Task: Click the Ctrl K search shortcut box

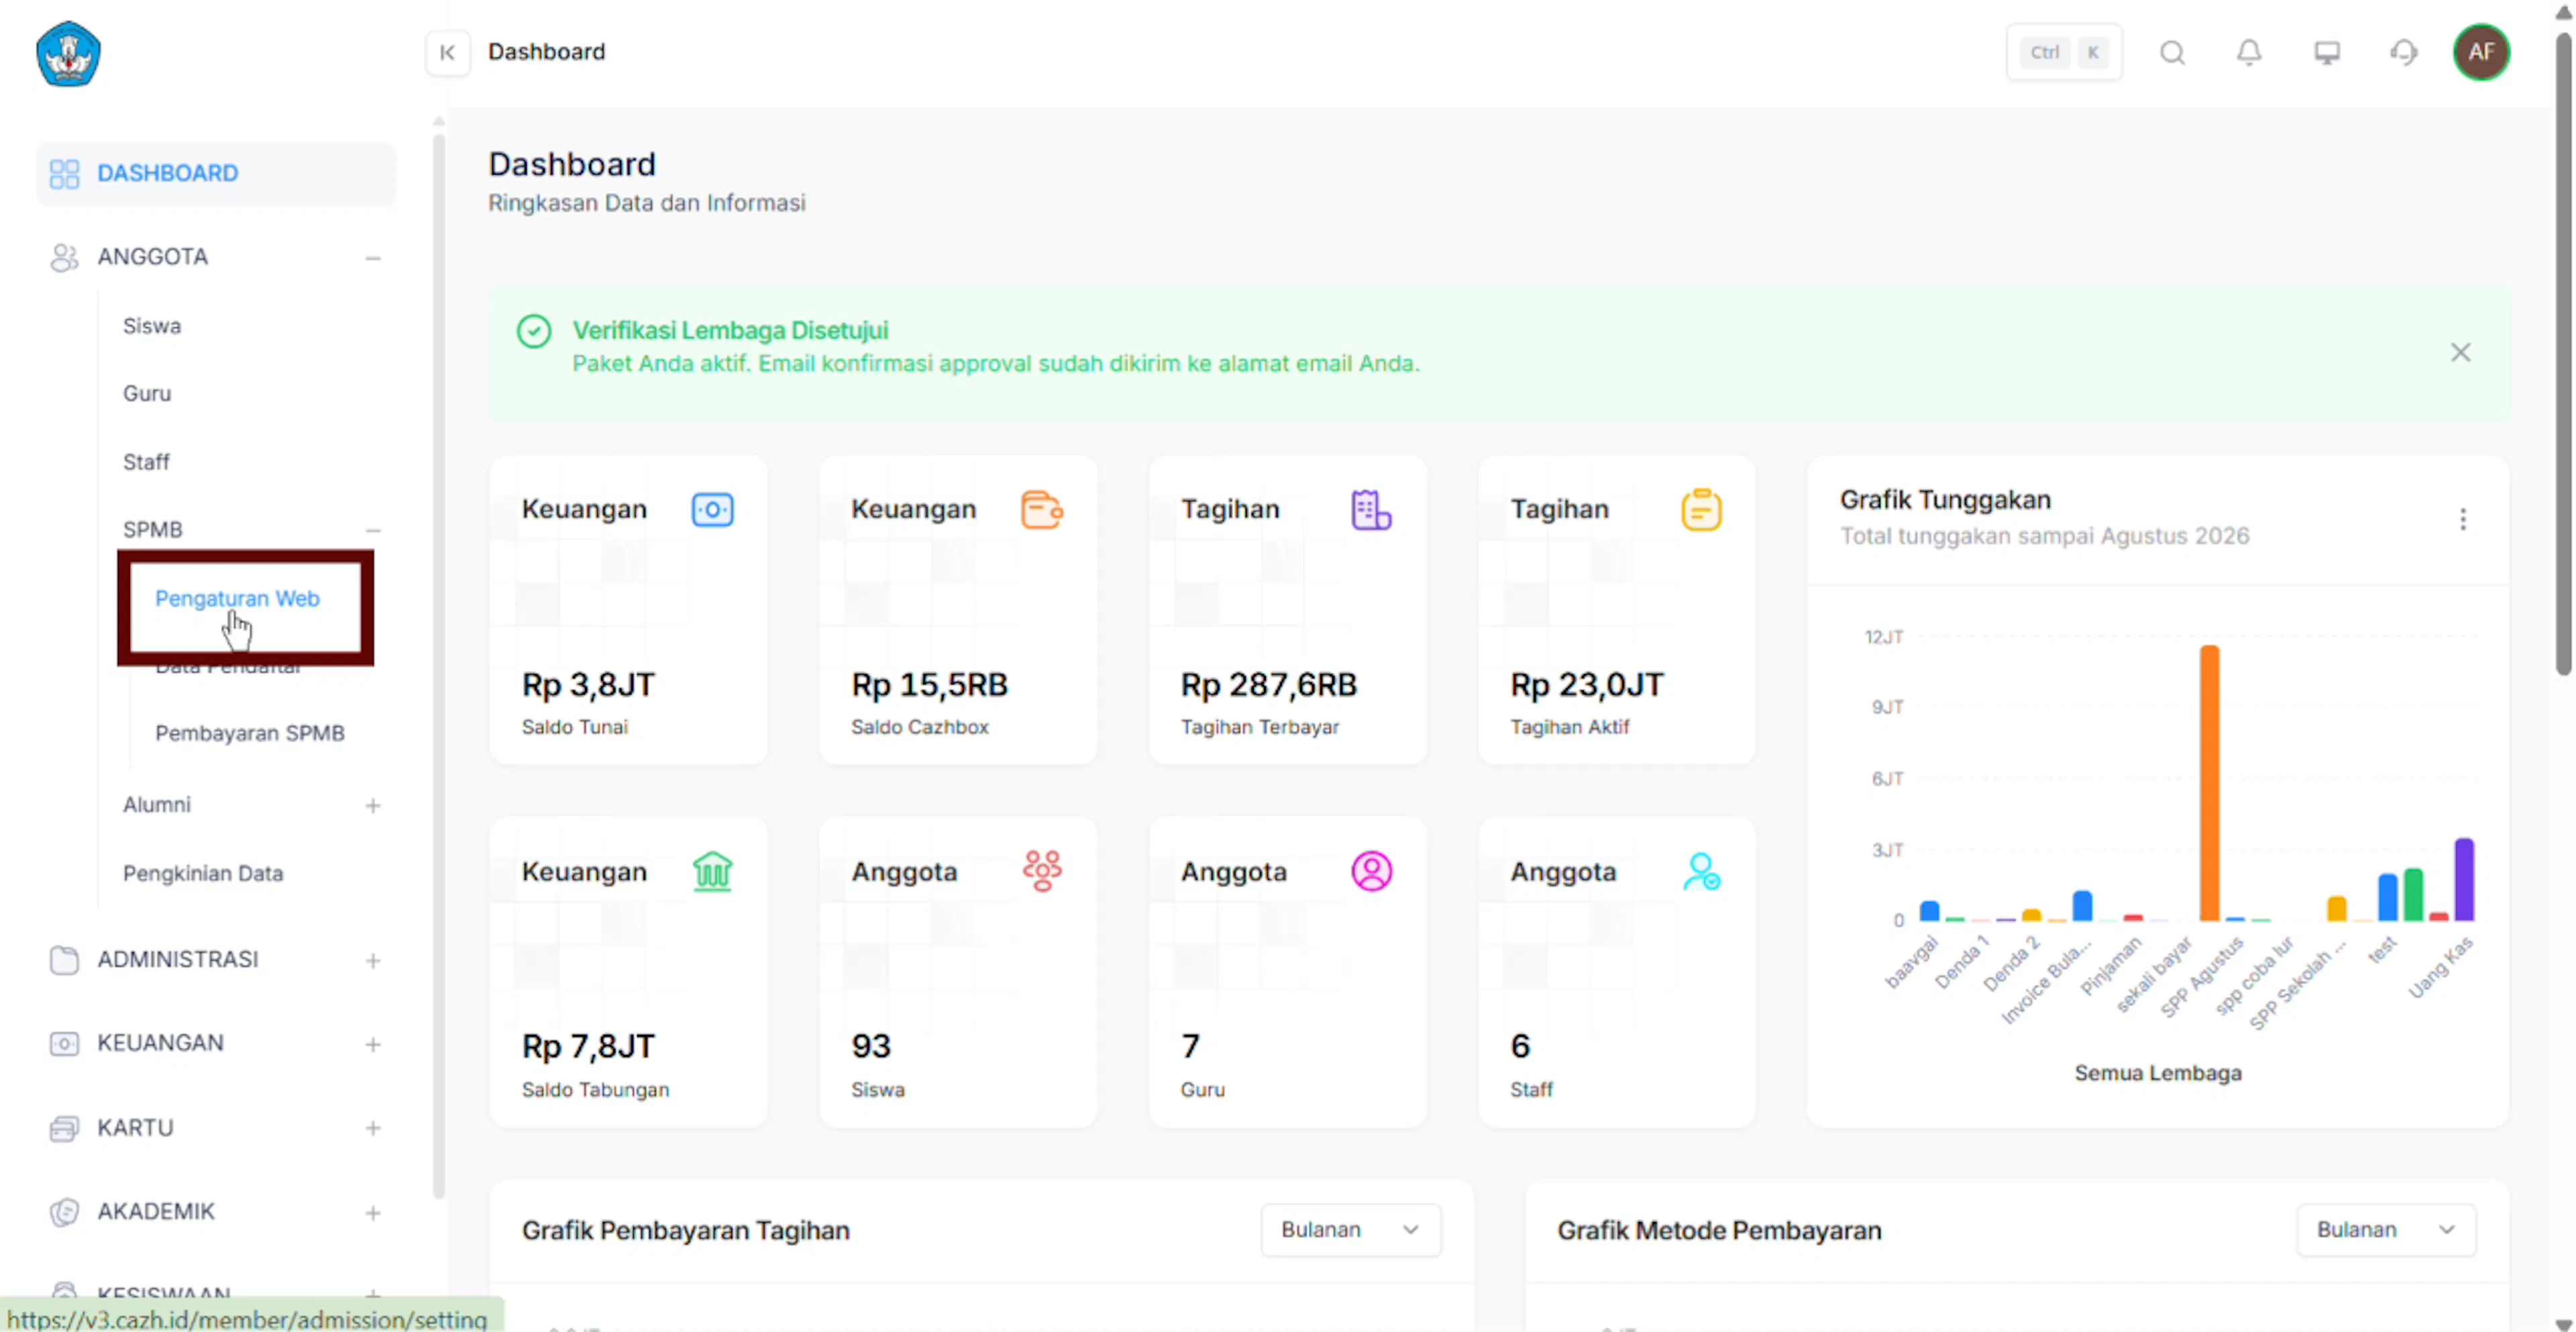Action: [2064, 52]
